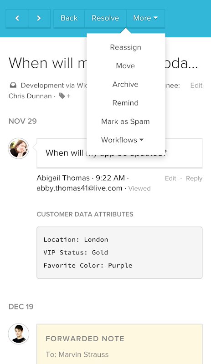Select Move in the More menu

pyautogui.click(x=125, y=66)
